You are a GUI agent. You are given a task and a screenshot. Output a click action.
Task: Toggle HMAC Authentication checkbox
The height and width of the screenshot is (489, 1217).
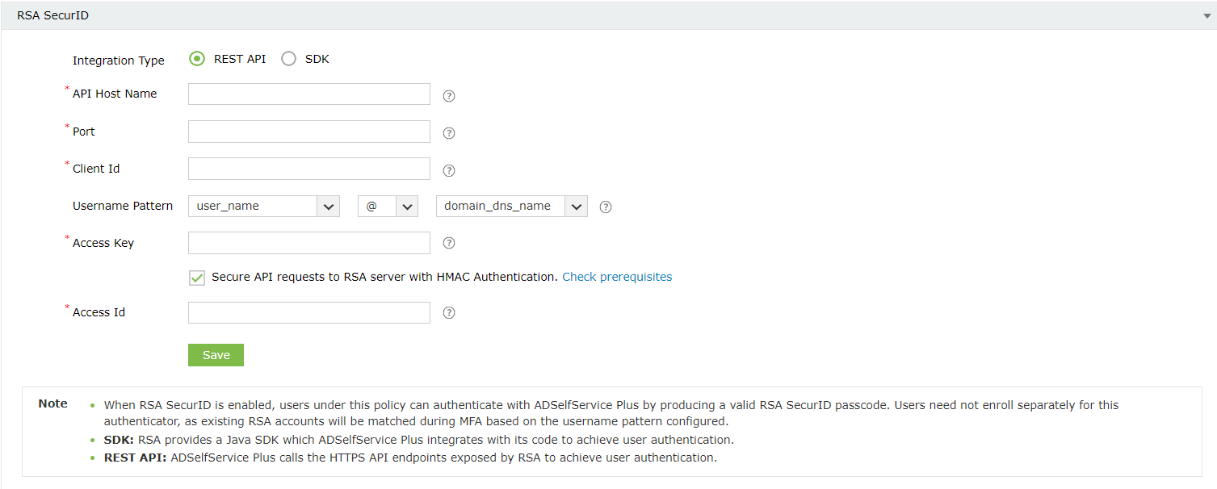click(x=197, y=278)
